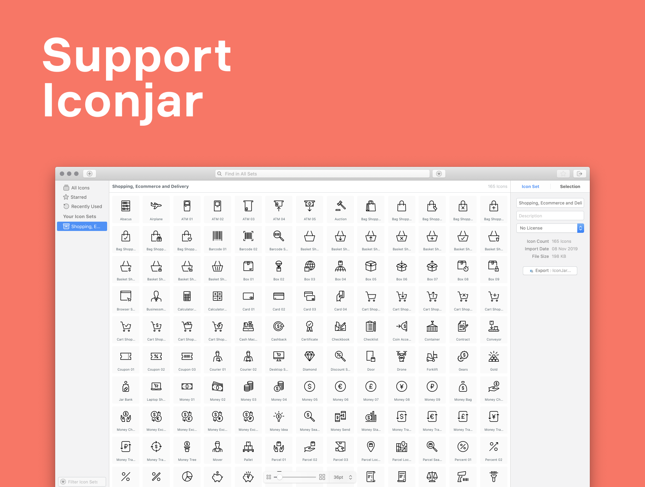
Task: Select the Airplane icon
Action: coord(156,207)
